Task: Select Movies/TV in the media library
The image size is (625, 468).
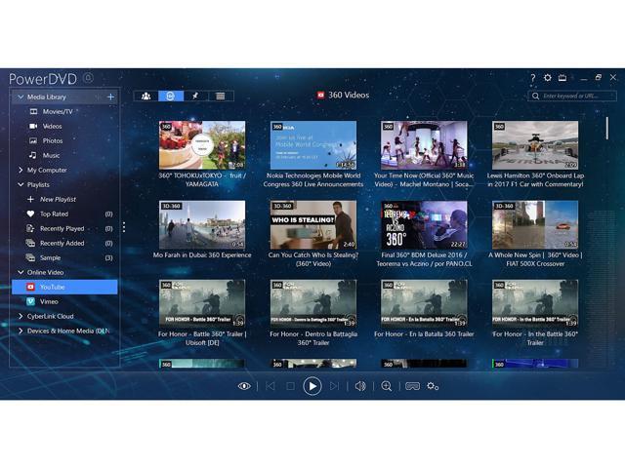Action: [57, 112]
